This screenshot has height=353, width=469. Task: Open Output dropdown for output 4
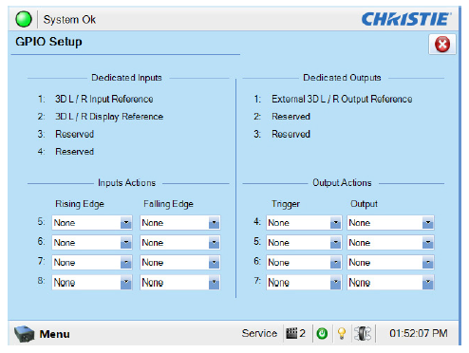click(x=390, y=223)
